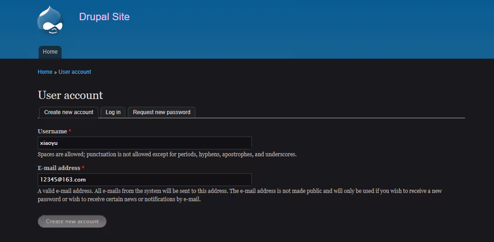Screen dimensions: 494x242
Task: Click the Drupal droplet logo
Action: pos(50,21)
